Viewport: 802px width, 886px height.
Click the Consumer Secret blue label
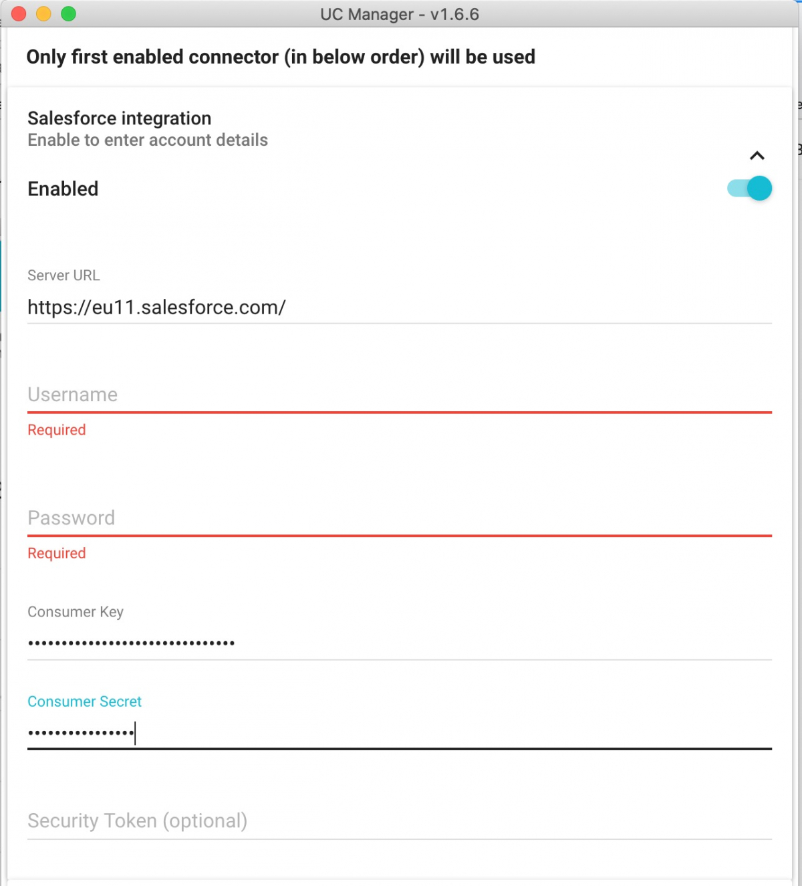click(84, 701)
